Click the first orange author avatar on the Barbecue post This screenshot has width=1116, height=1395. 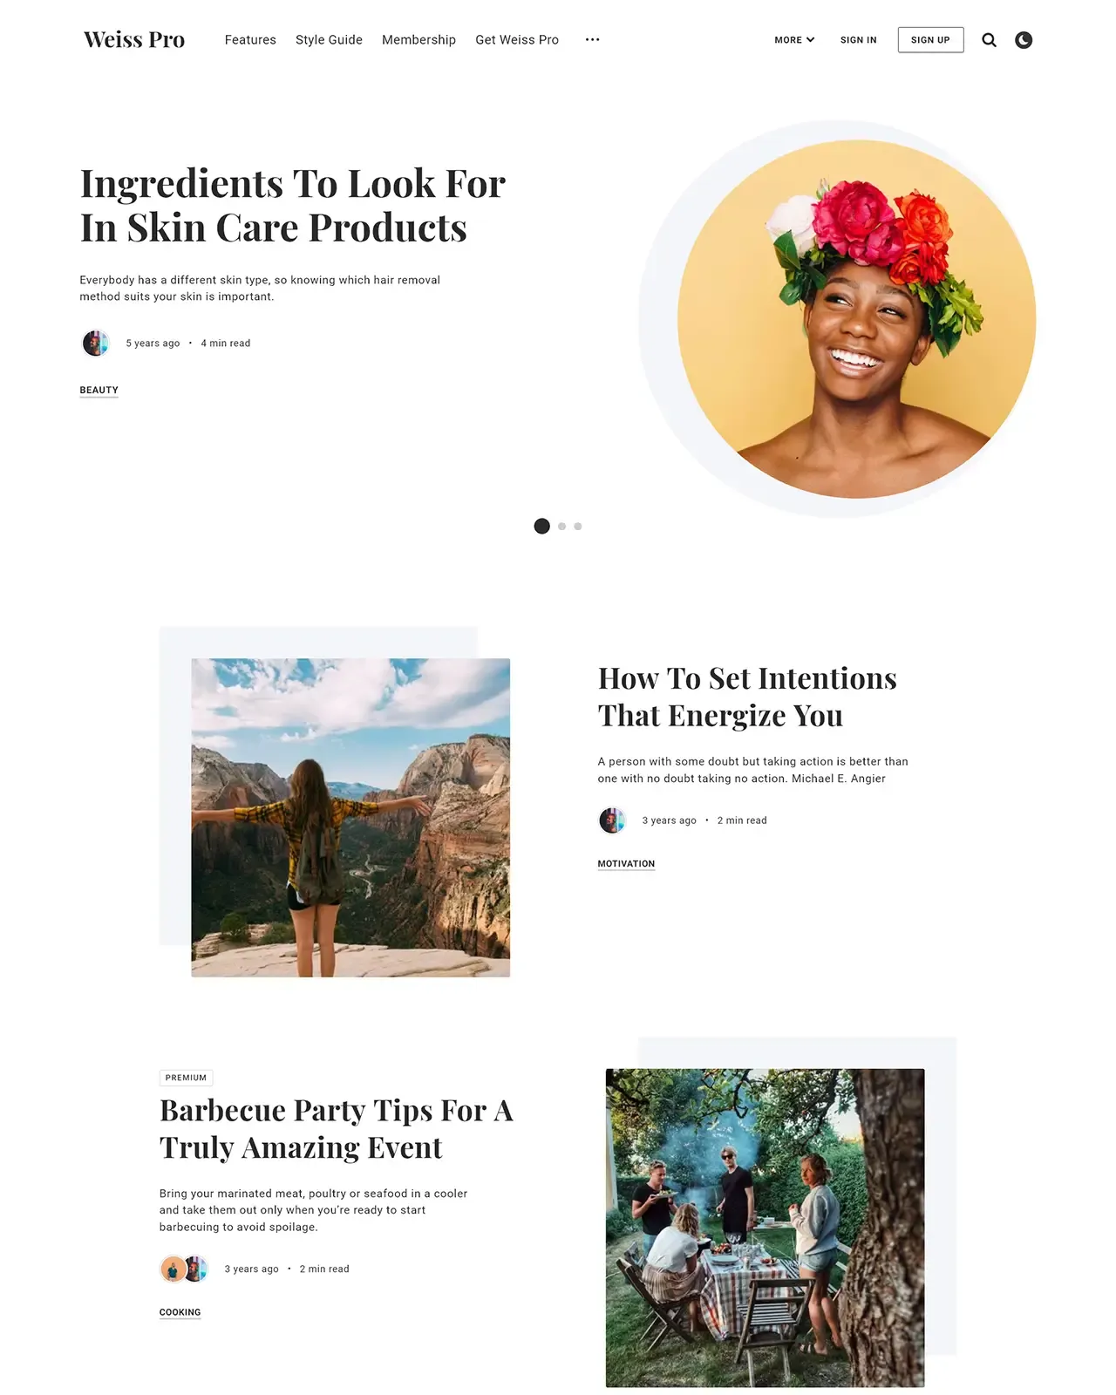[x=174, y=1269]
